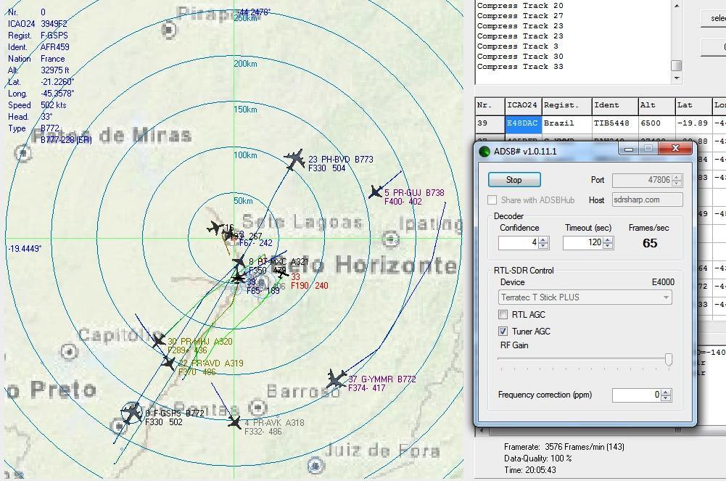Select the G-YMMR B772 aircraft icon
Screen dimensions: 726x481
[x=336, y=379]
